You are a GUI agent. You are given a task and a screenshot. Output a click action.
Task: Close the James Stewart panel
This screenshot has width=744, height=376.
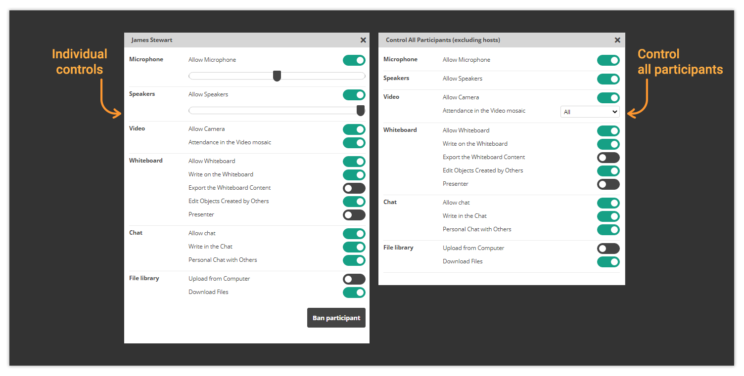[x=363, y=40]
